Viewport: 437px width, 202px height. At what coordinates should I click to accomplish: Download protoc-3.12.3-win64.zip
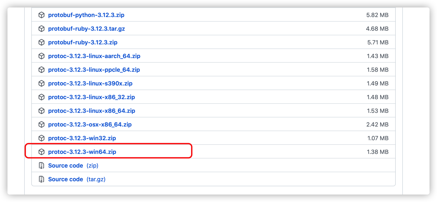[x=82, y=152]
